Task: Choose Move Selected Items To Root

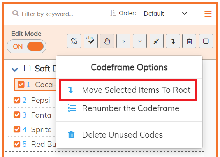Action: [x=128, y=90]
